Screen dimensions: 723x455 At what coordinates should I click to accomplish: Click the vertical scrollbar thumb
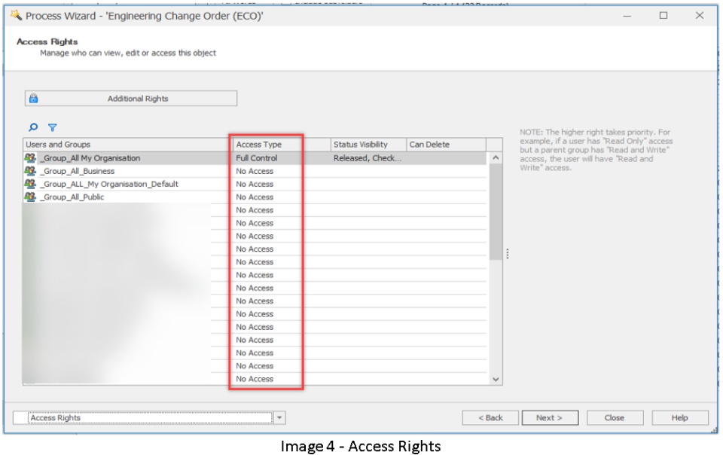pos(496,212)
